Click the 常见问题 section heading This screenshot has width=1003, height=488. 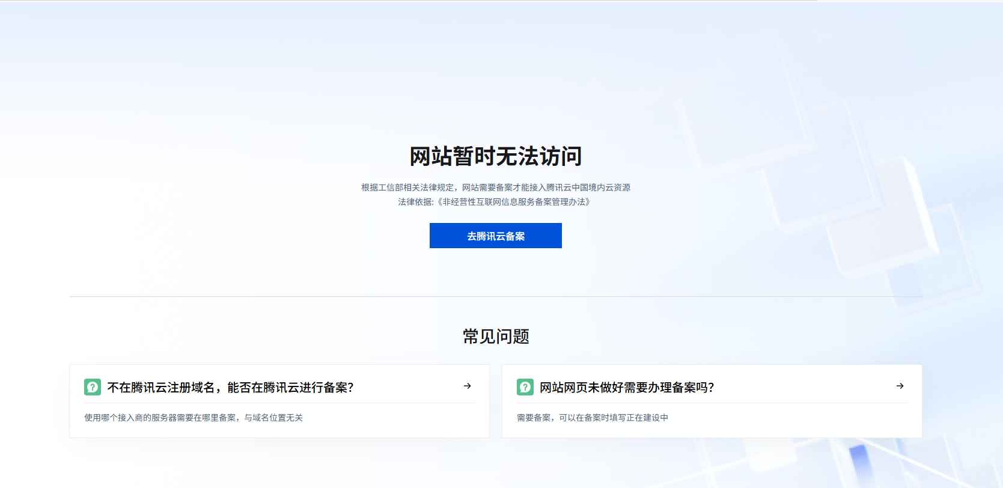point(495,337)
